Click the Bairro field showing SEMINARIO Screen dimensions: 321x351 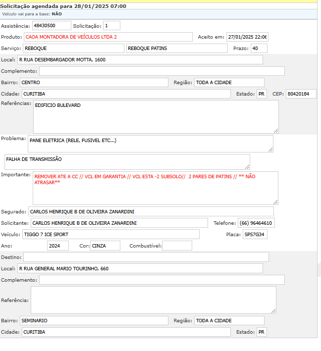[94, 321]
